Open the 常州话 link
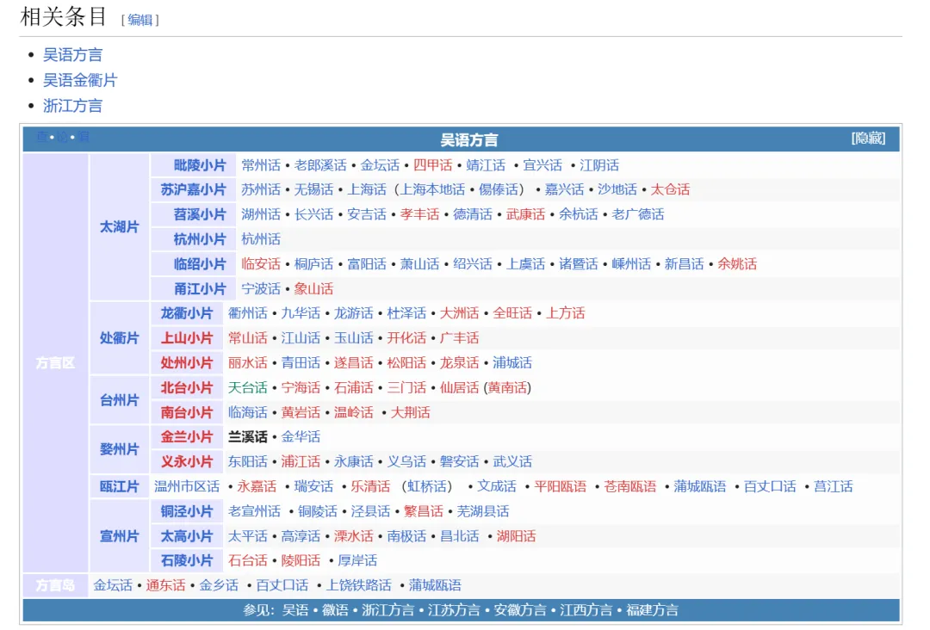 click(261, 165)
